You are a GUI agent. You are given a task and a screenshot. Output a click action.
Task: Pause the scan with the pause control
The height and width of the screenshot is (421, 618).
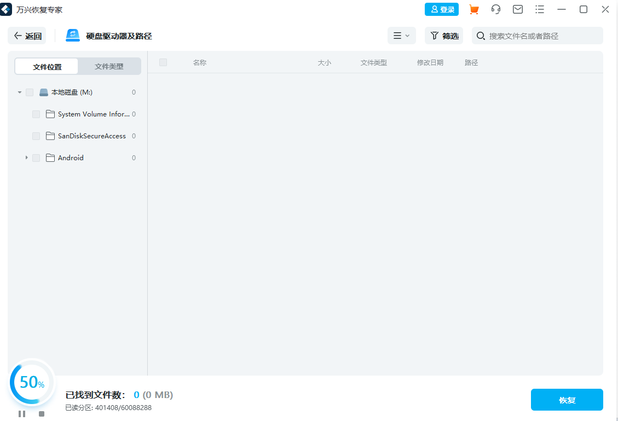pos(22,413)
